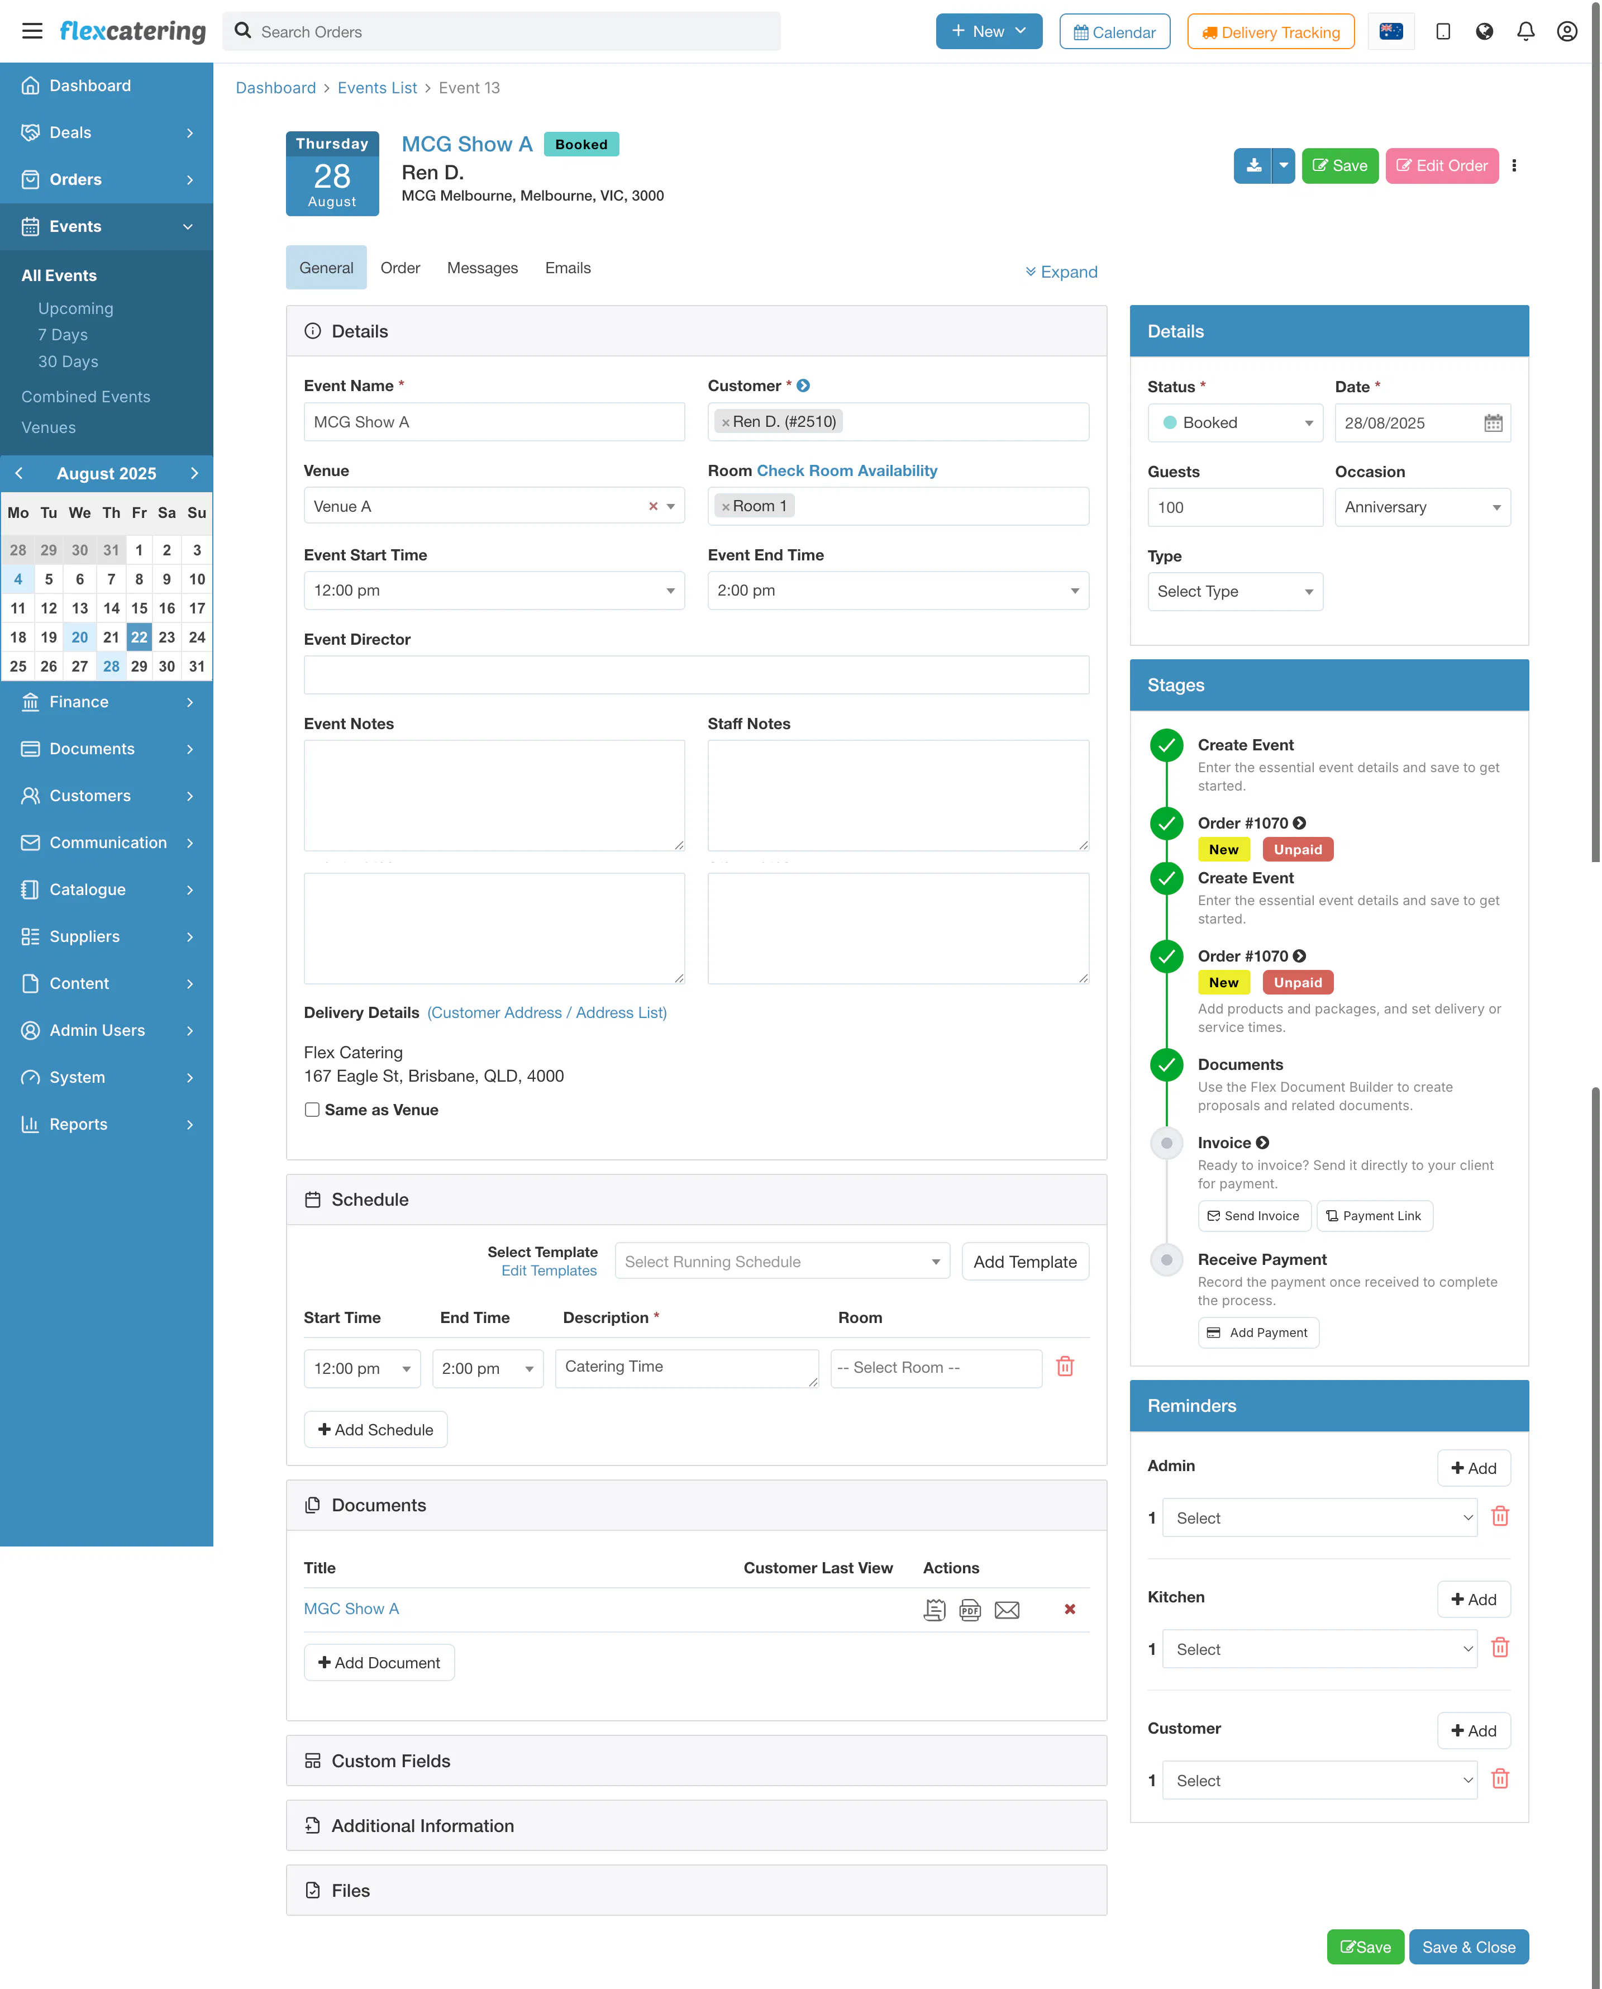Viewport: 1602px width, 1989px height.
Task: Select August 22 in the mini calendar
Action: [139, 637]
